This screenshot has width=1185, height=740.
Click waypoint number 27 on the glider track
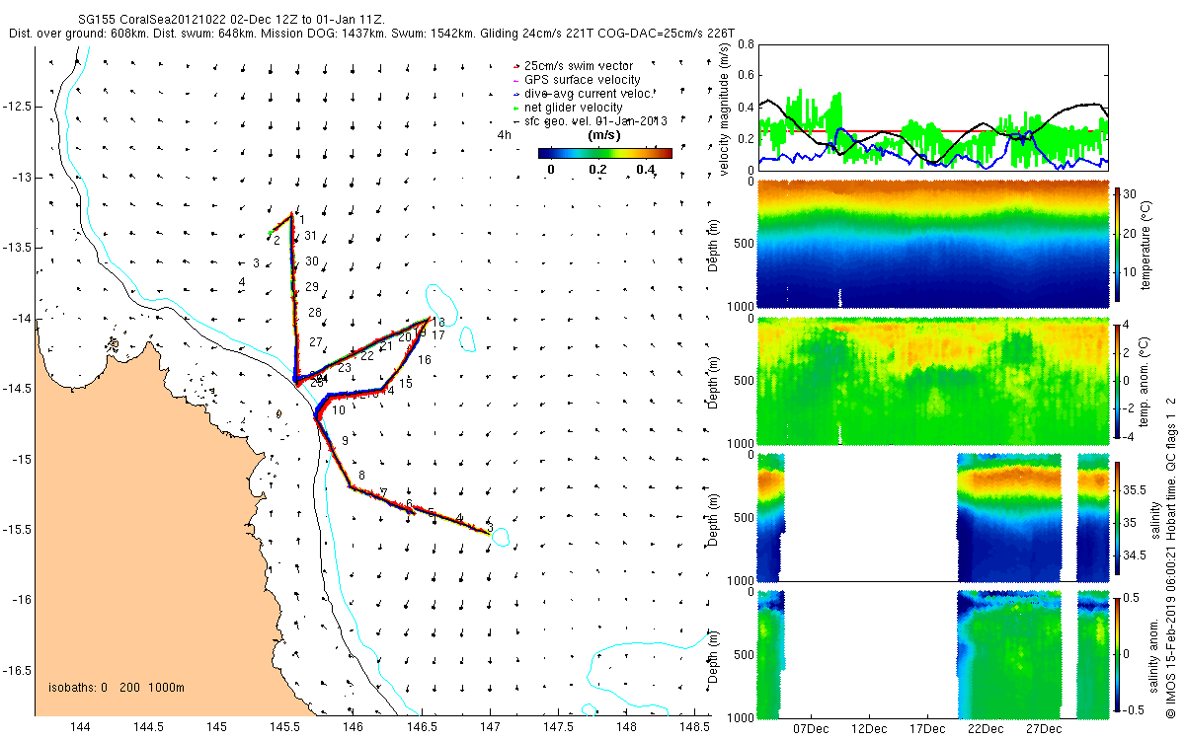pos(316,342)
